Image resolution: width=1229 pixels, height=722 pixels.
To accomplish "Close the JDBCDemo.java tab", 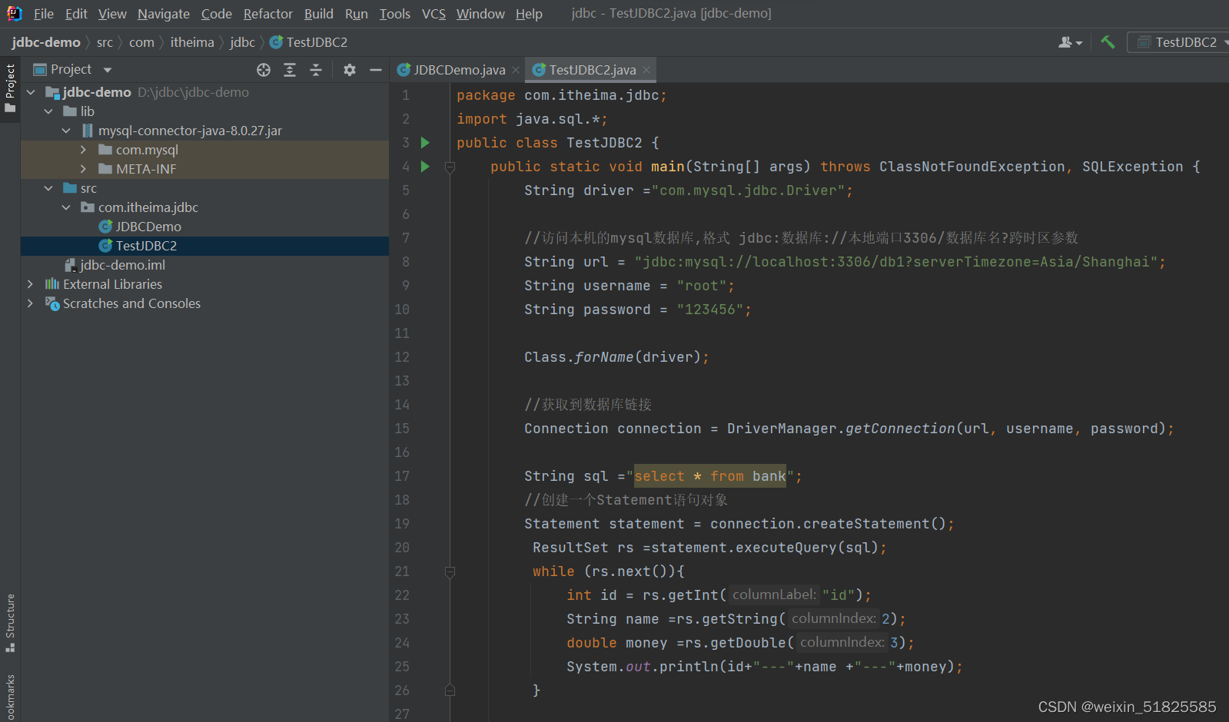I will click(x=516, y=70).
